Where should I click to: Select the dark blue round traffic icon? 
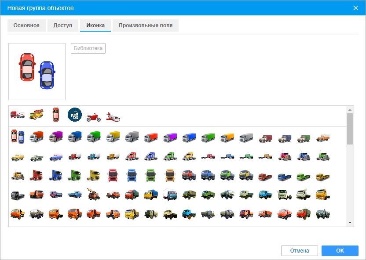coord(75,115)
